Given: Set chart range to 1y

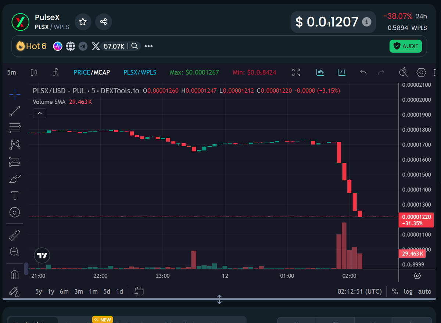Looking at the screenshot, I should point(51,291).
